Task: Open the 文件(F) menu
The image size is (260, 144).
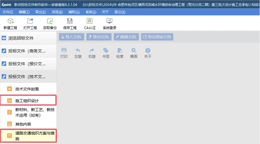Action: (x=8, y=12)
